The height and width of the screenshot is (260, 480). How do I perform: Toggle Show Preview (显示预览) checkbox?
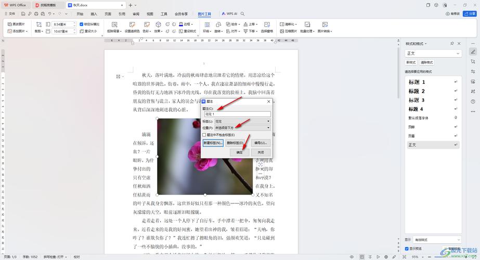(x=407, y=249)
